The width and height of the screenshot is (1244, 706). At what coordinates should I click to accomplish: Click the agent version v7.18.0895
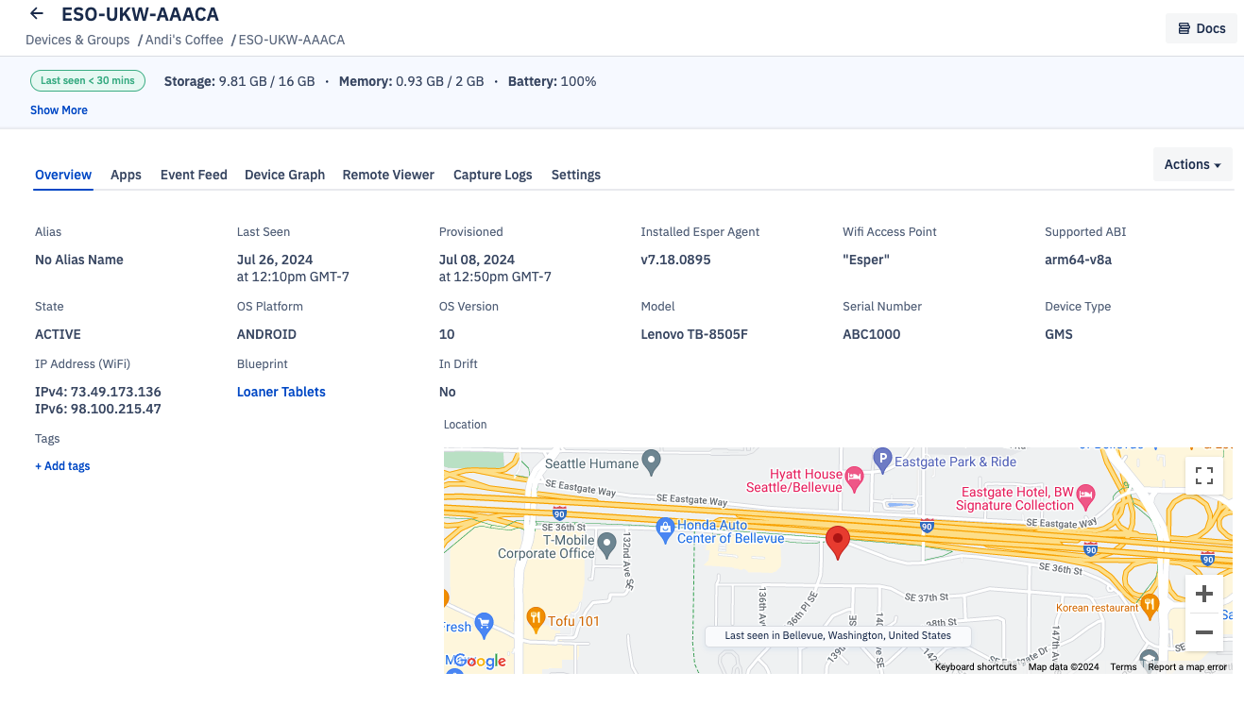pos(675,260)
